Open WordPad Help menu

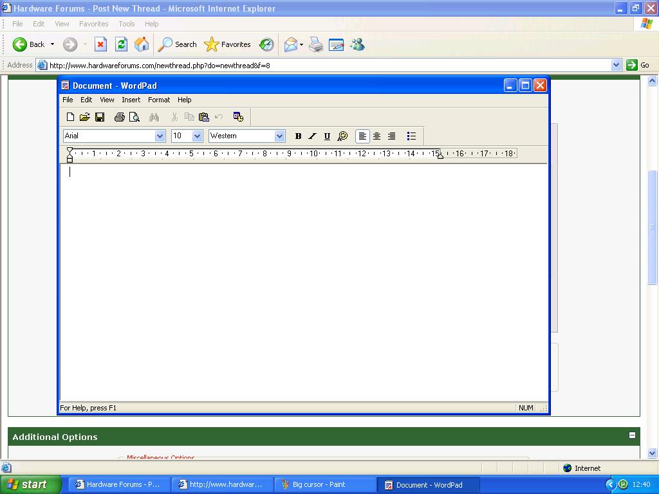184,100
